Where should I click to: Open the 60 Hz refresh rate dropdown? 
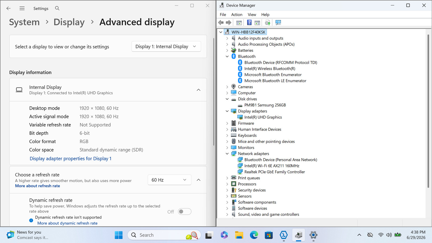click(169, 180)
